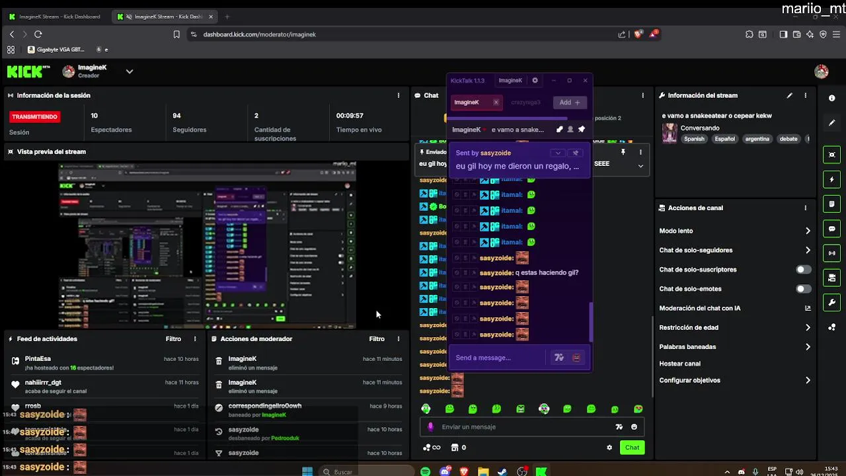846x476 pixels.
Task: Click the purple microphone icon in chat input
Action: (431, 427)
